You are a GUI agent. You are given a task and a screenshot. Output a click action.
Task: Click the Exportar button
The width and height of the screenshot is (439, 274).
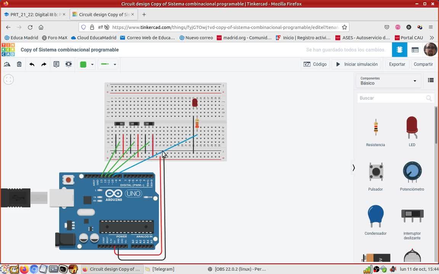click(x=397, y=64)
